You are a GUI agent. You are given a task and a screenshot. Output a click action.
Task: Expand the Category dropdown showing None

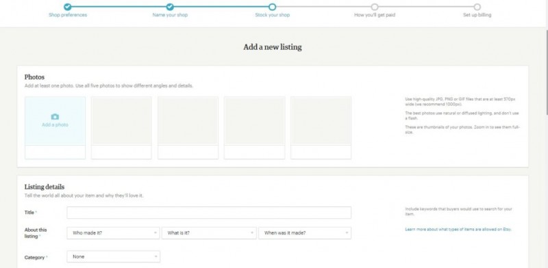(113, 257)
